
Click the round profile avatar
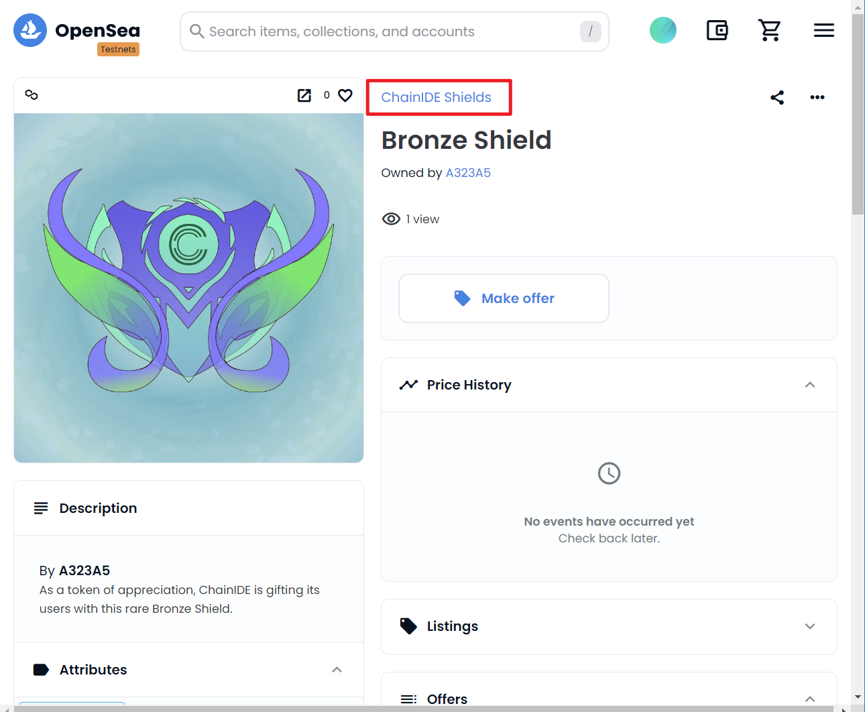coord(663,30)
